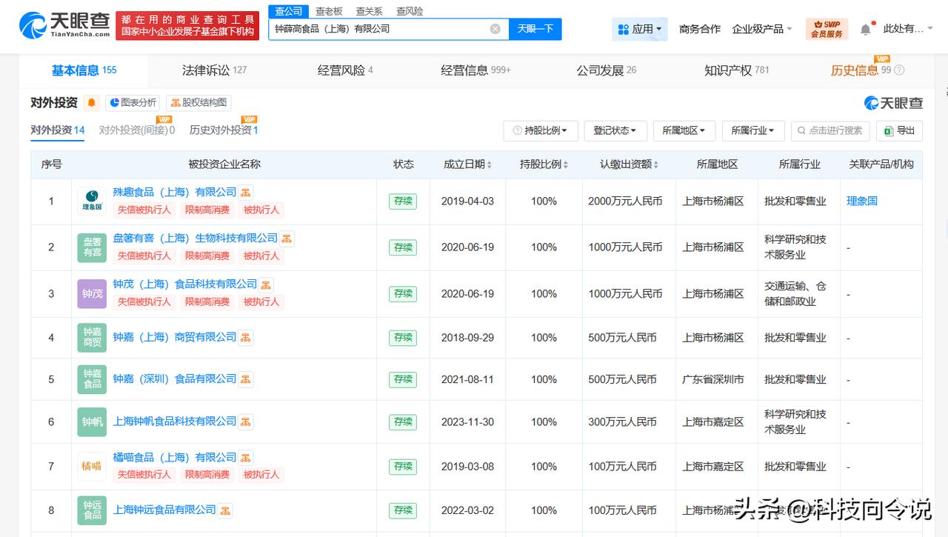948x537 pixels.
Task: Click the 橘喵 logo tile
Action: click(92, 466)
